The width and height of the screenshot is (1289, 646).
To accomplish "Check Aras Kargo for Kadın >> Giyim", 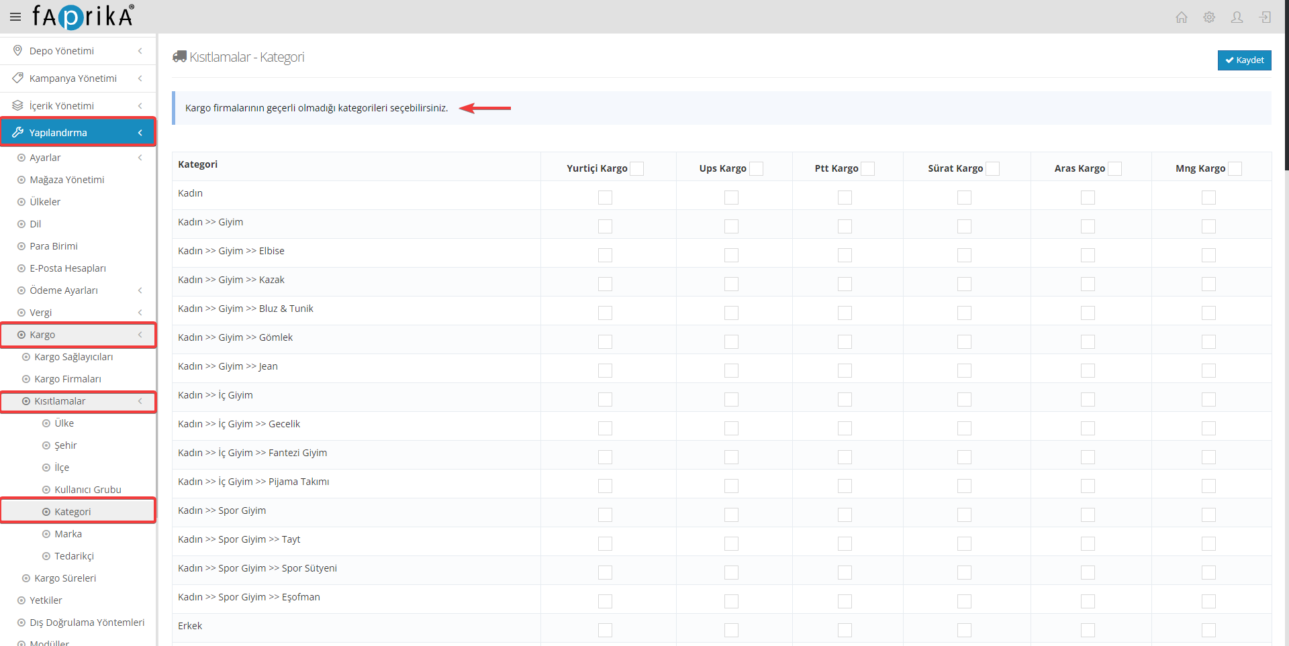I will [x=1088, y=226].
